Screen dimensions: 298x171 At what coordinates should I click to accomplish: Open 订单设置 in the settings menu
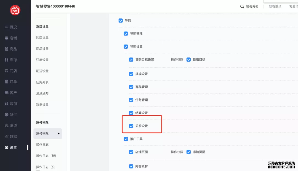click(42, 60)
